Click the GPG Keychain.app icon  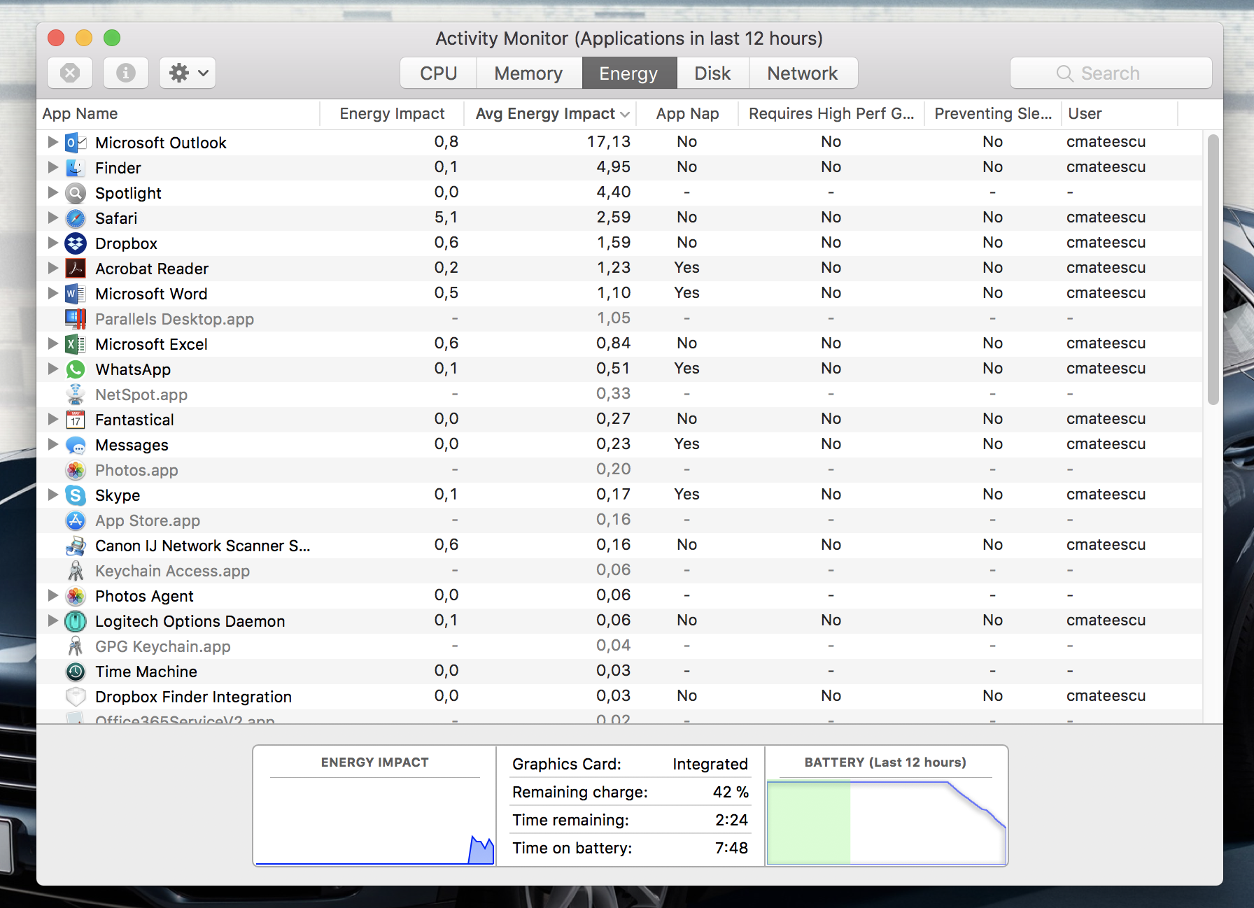(76, 646)
